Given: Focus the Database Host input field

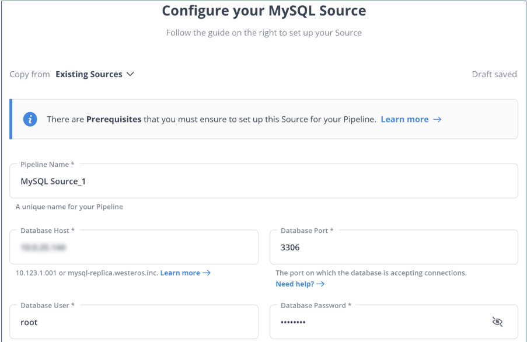Looking at the screenshot, I should pos(134,247).
